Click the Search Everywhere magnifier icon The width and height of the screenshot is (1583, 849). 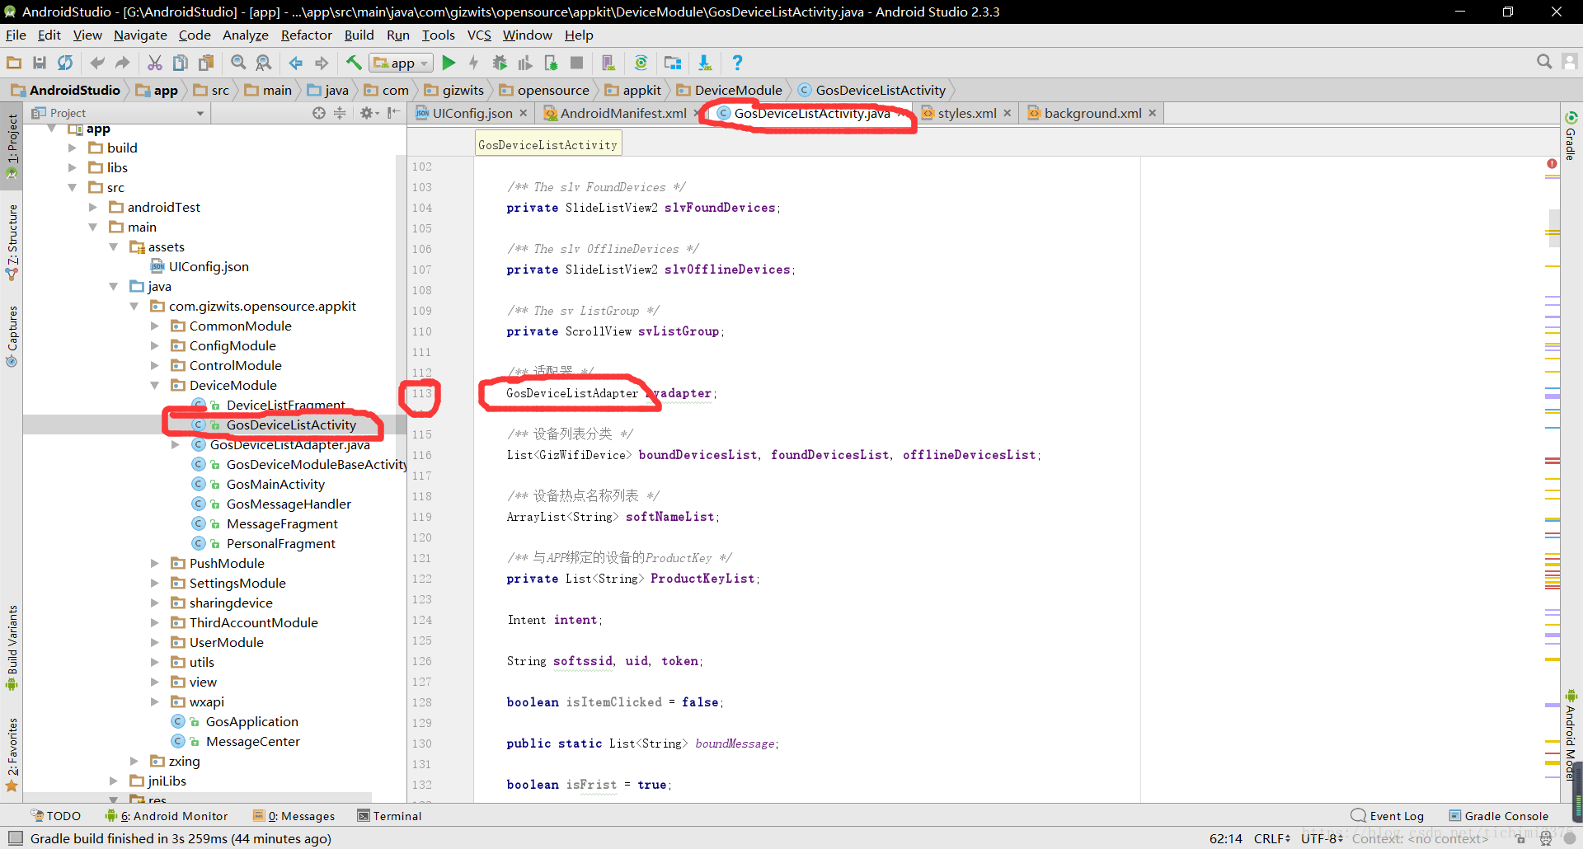tap(1544, 62)
